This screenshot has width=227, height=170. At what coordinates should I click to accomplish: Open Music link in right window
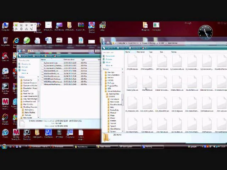click(x=107, y=62)
